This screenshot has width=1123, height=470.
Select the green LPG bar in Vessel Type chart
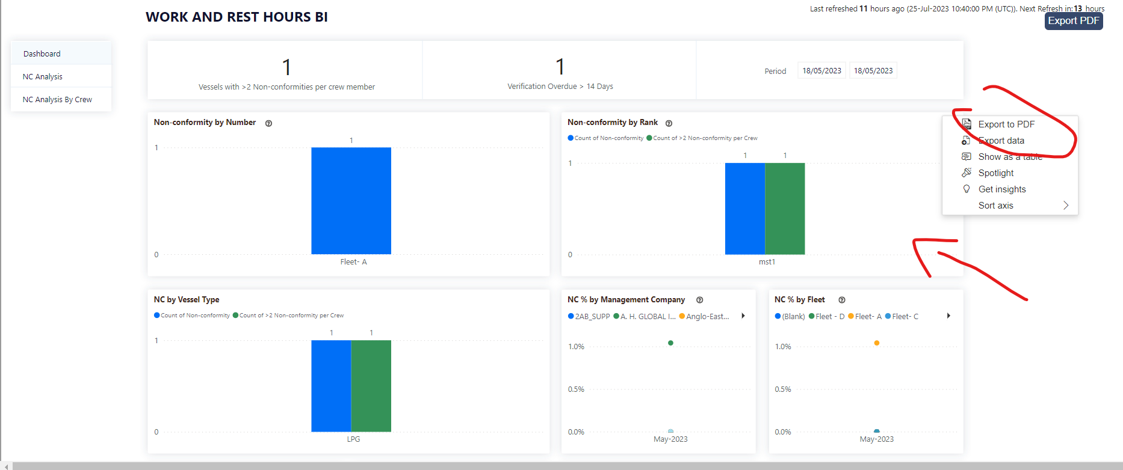371,386
